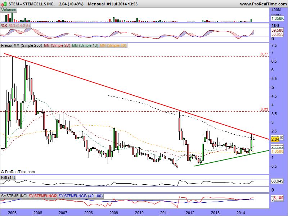Click the SYSTEMFUNGI3 (40 100) label
Viewport: 288px width, 216px height.
[x=81, y=196]
